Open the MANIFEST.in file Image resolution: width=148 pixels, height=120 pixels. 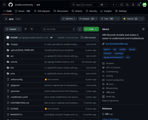[16, 114]
